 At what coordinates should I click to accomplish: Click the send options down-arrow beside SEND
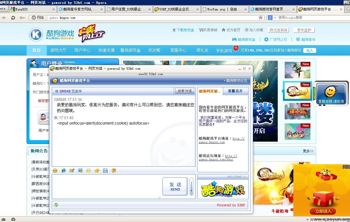191,186
